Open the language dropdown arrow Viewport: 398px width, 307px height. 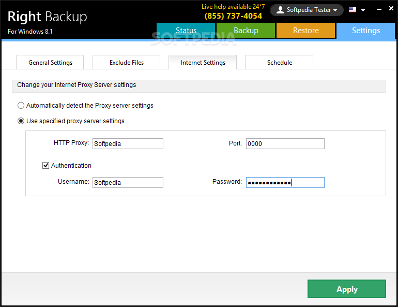click(x=363, y=10)
